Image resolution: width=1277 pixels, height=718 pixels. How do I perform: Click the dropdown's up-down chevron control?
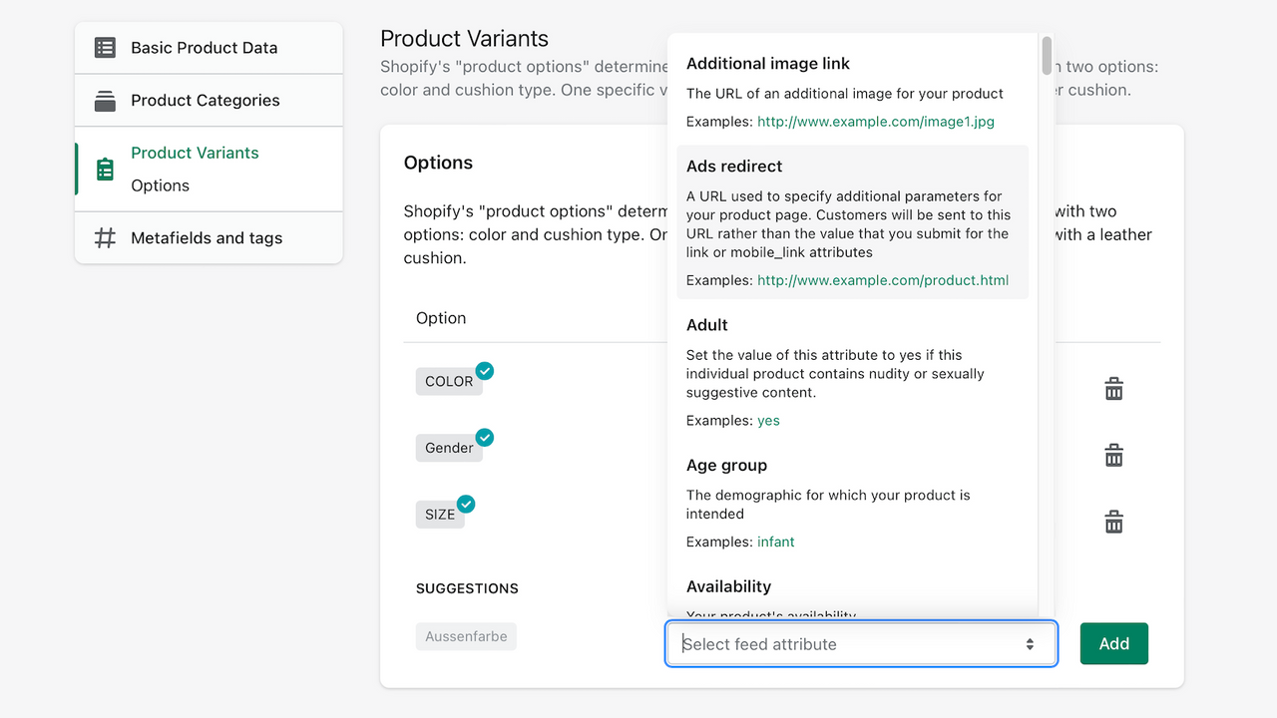point(1031,643)
